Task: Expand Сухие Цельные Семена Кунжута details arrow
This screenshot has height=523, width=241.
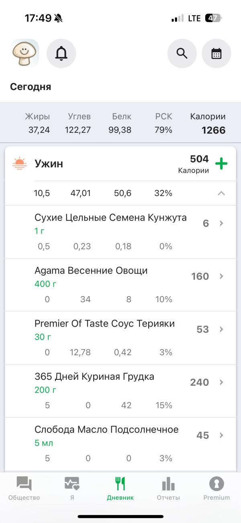Action: pyautogui.click(x=221, y=223)
